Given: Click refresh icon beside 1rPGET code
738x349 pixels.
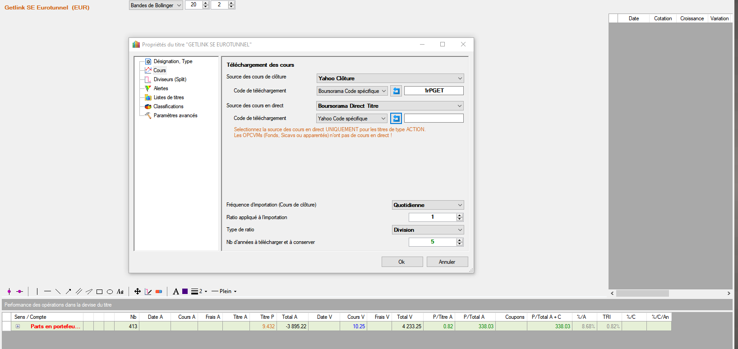Looking at the screenshot, I should tap(396, 91).
